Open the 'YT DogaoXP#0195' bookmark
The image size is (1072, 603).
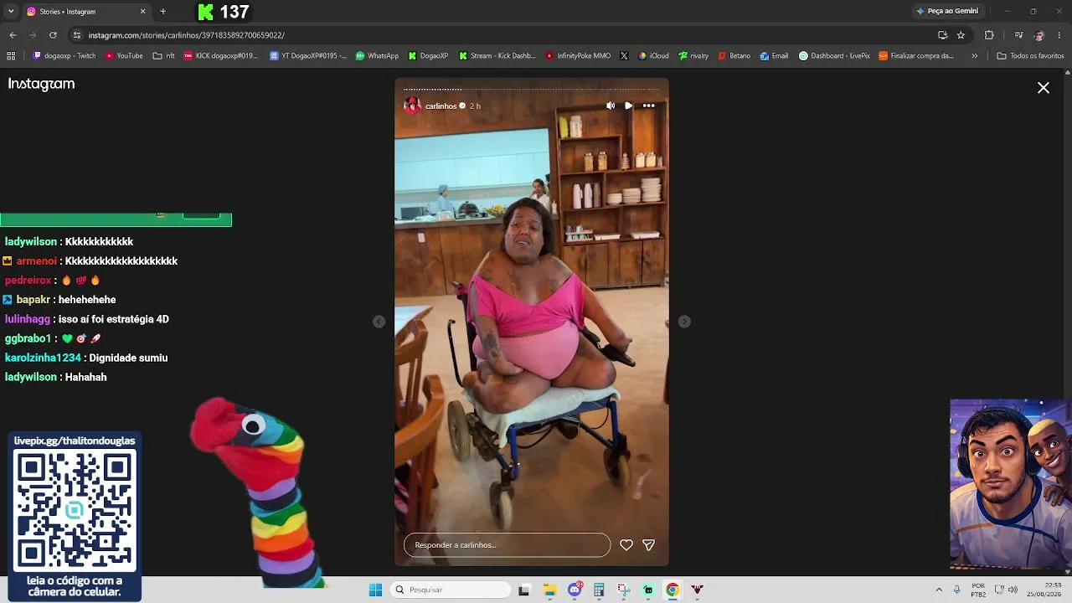pyautogui.click(x=308, y=56)
